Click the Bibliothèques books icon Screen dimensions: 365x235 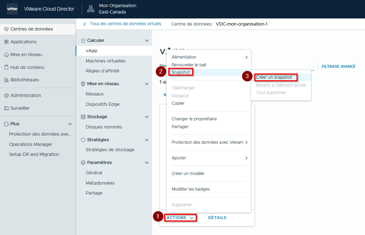pos(6,80)
